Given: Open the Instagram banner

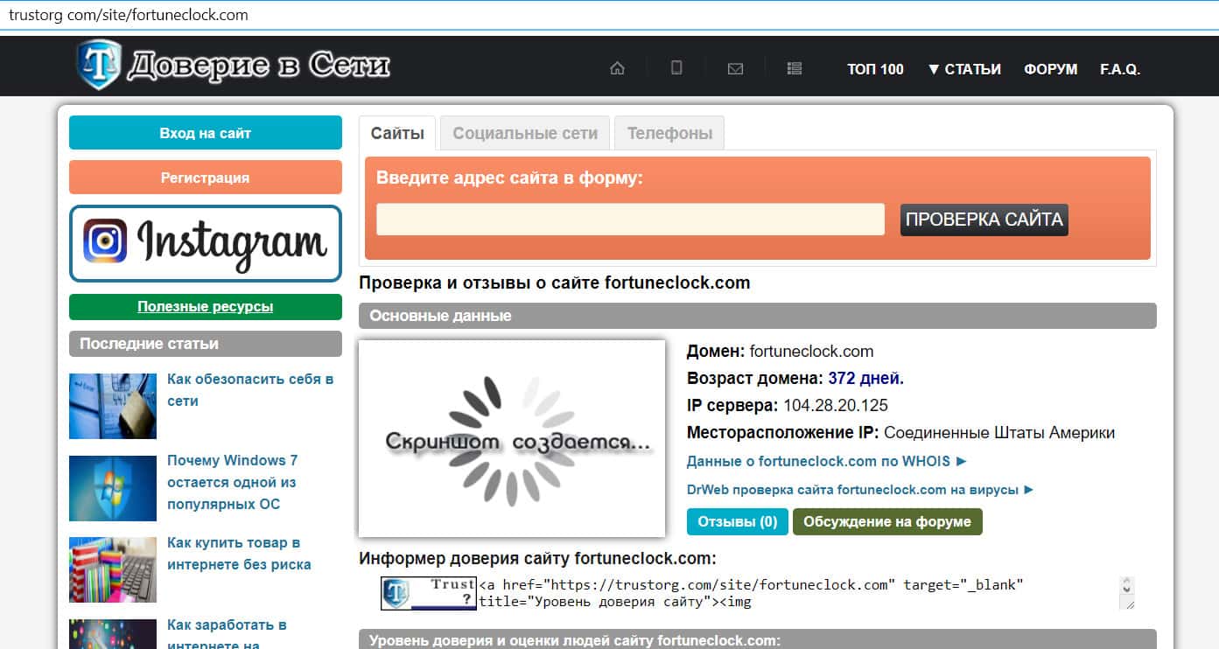Looking at the screenshot, I should [x=206, y=244].
